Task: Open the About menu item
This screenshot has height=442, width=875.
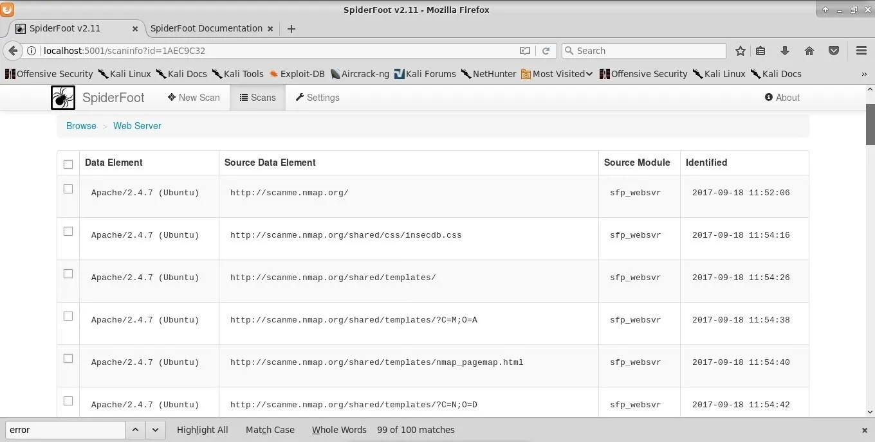Action: (782, 98)
